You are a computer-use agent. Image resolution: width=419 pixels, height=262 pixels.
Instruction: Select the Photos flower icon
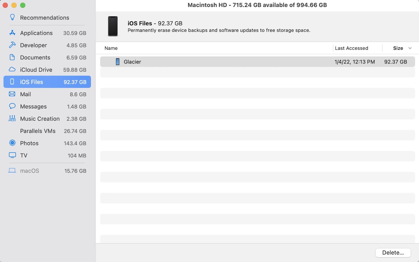coord(12,143)
